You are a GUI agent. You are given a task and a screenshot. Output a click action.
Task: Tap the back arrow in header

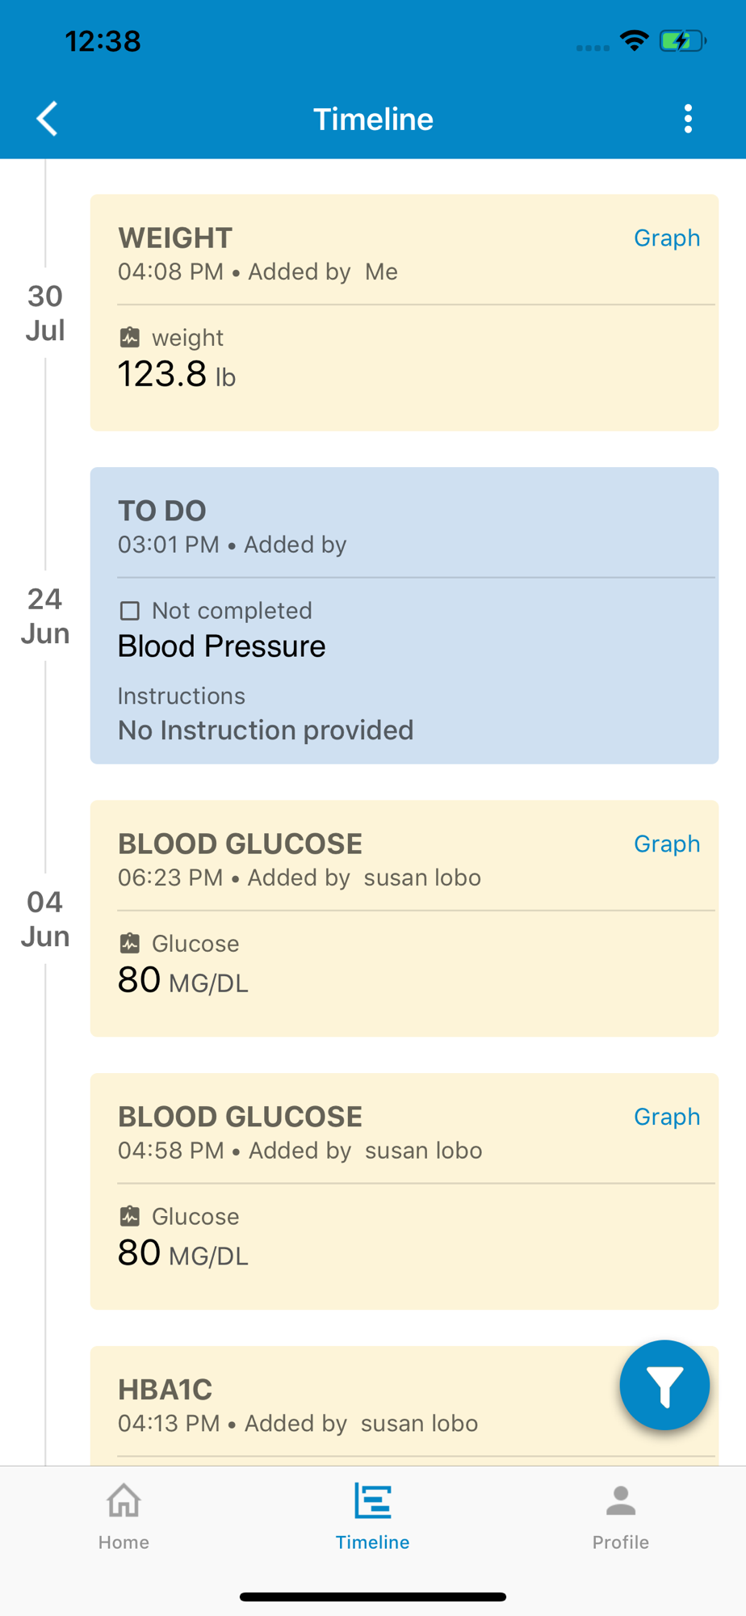[47, 119]
